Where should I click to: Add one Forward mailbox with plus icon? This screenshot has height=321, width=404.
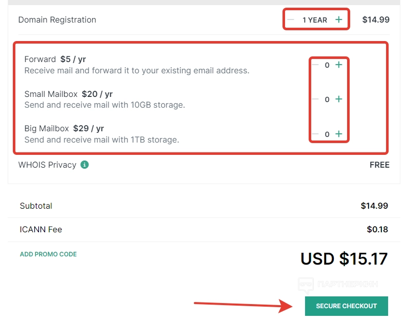tap(338, 65)
